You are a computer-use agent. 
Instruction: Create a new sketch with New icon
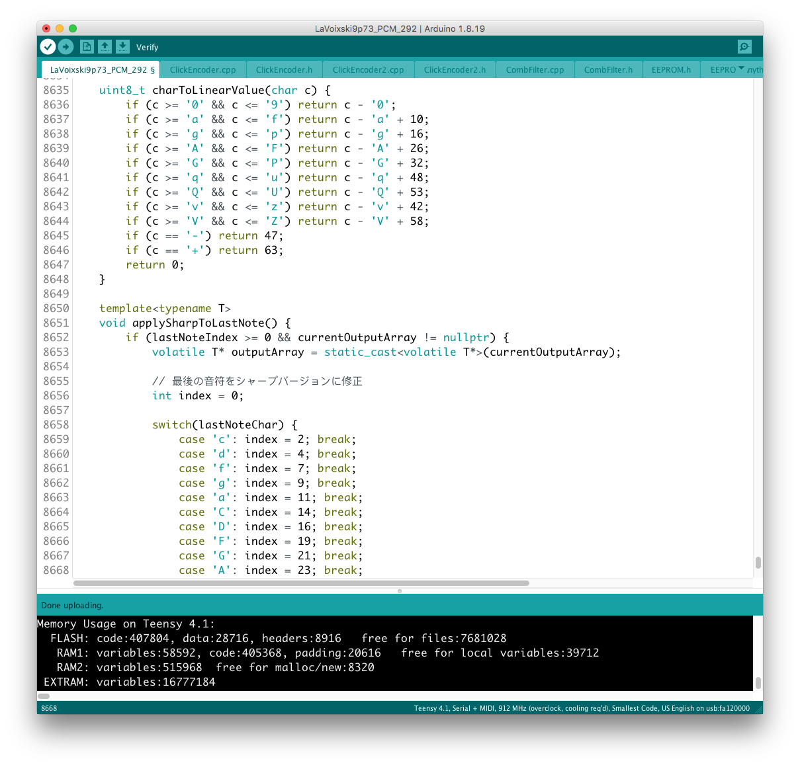(87, 46)
